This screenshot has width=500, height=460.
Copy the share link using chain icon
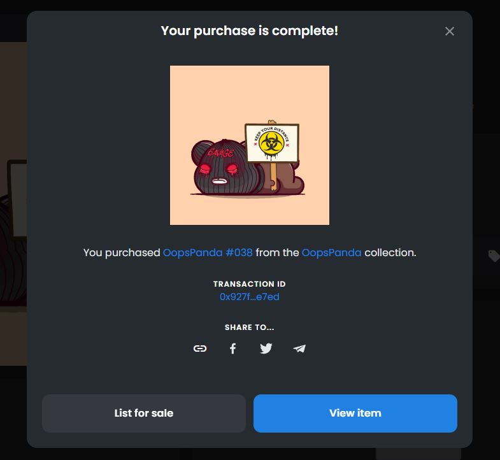point(200,349)
